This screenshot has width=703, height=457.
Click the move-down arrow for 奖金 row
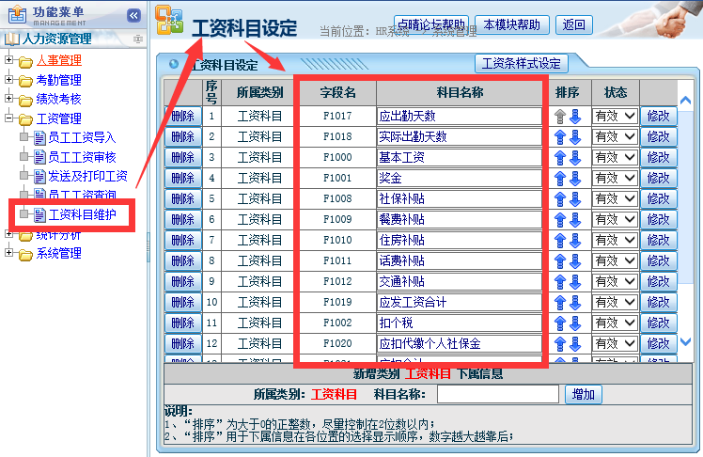tap(575, 179)
